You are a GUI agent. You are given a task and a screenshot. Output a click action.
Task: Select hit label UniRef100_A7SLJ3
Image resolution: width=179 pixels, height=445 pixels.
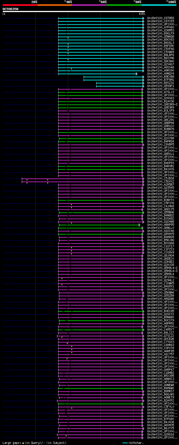pos(161,92)
